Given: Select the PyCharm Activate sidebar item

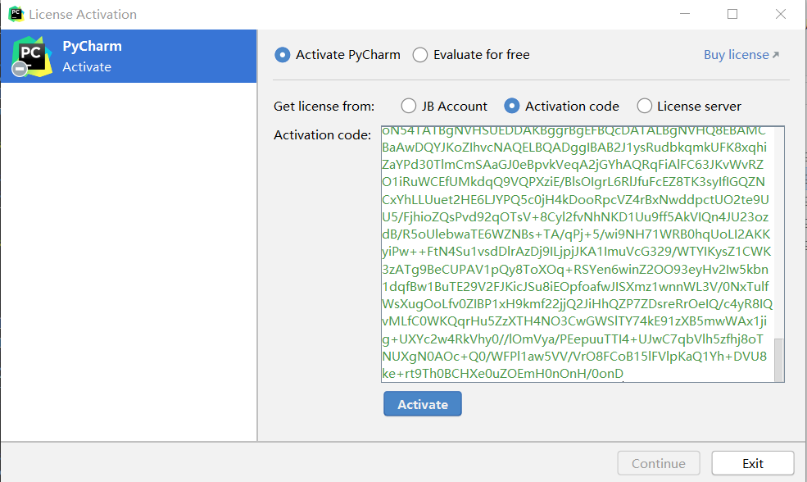Looking at the screenshot, I should pos(129,56).
